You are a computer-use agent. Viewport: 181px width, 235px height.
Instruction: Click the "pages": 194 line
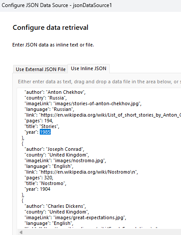(39, 121)
